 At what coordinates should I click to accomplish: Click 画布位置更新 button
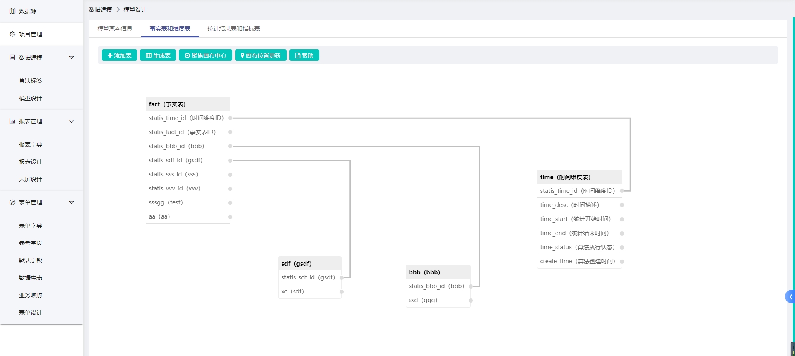coord(261,55)
